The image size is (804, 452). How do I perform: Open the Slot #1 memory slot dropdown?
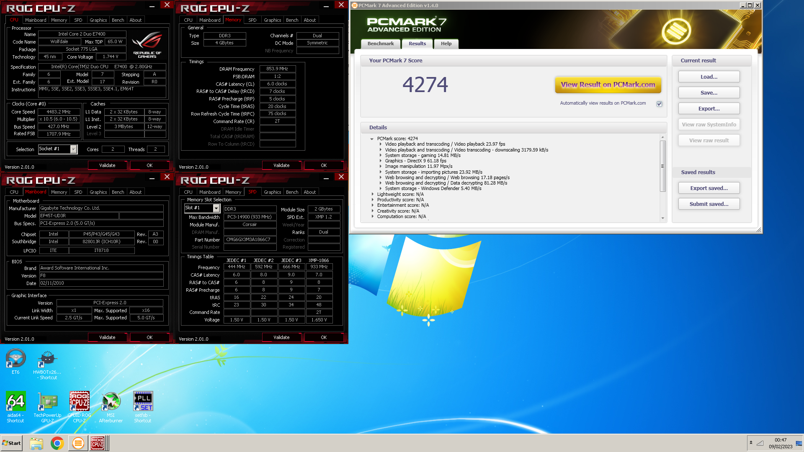[x=216, y=208]
